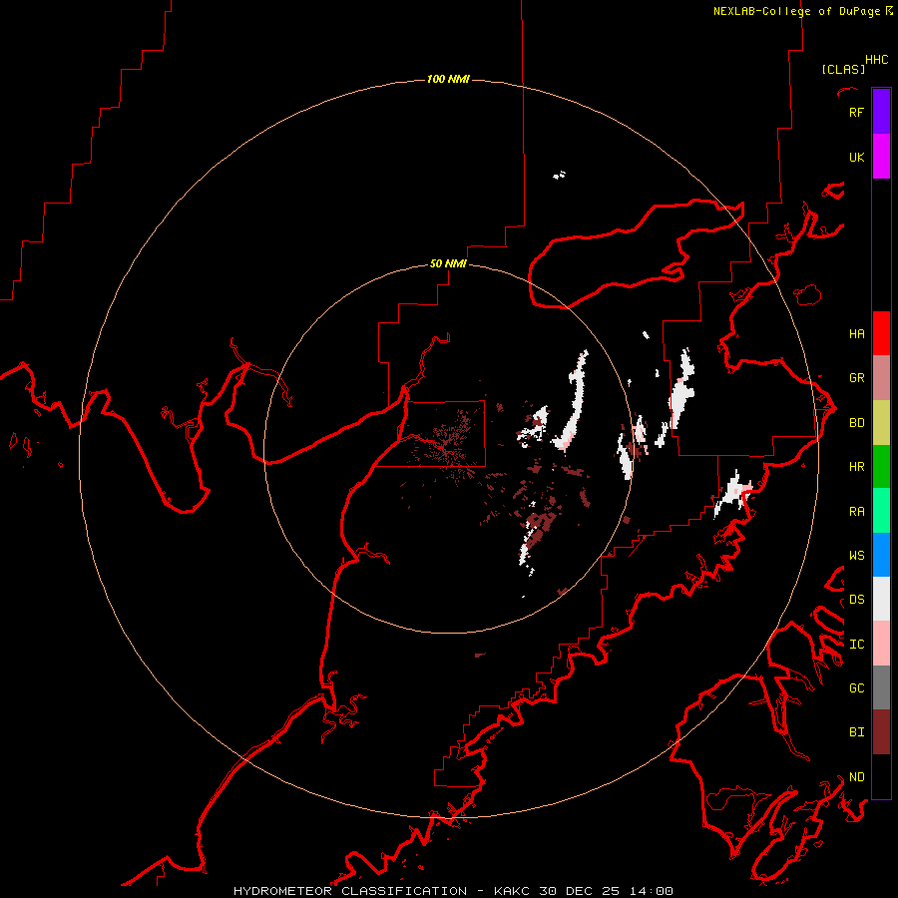Click the DS legend label

point(856,600)
